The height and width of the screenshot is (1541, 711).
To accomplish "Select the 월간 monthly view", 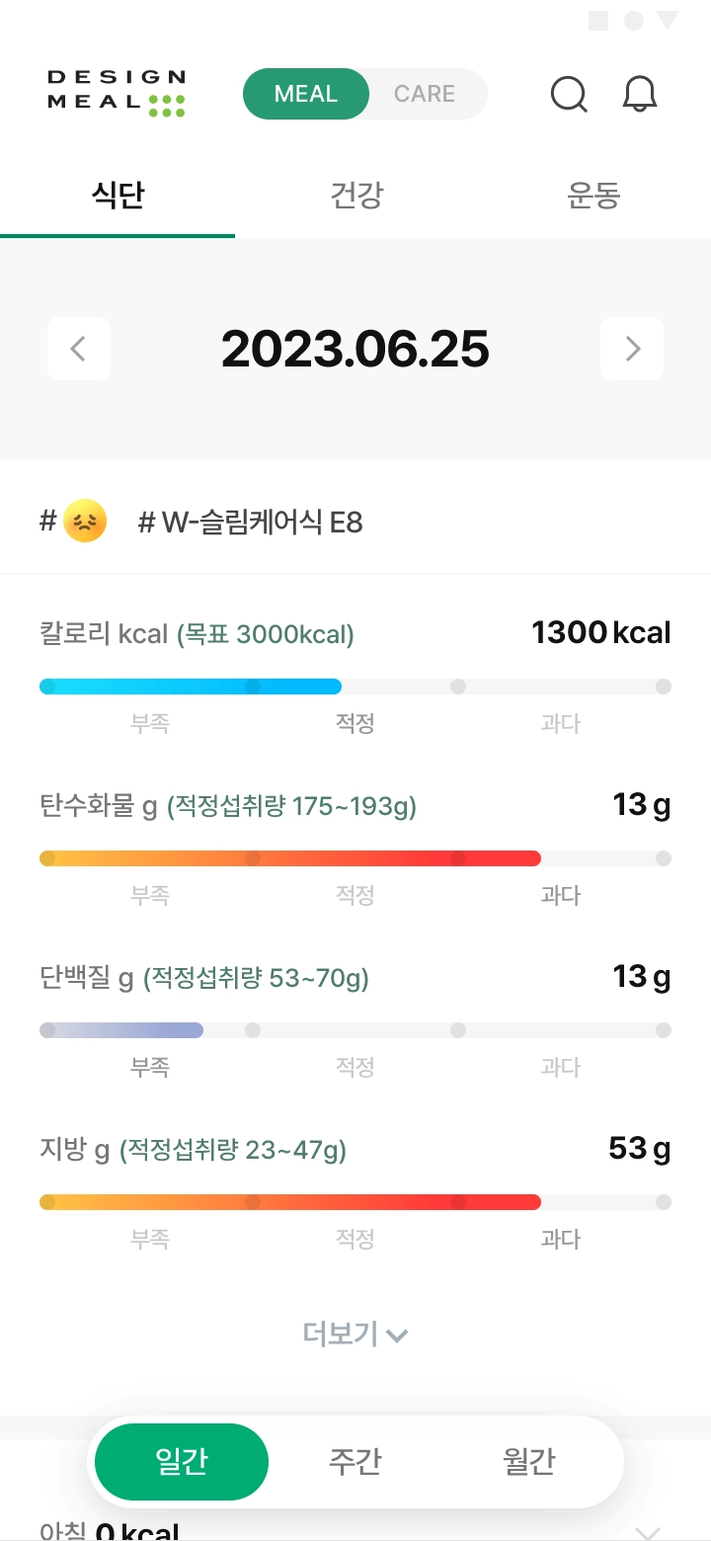I will [529, 1461].
